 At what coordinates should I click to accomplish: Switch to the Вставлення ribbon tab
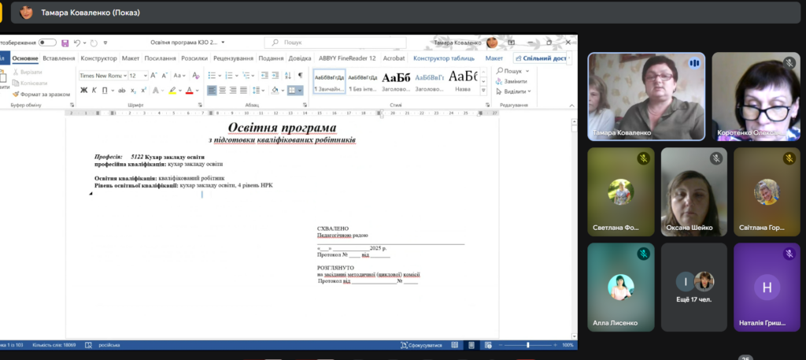pyautogui.click(x=59, y=58)
